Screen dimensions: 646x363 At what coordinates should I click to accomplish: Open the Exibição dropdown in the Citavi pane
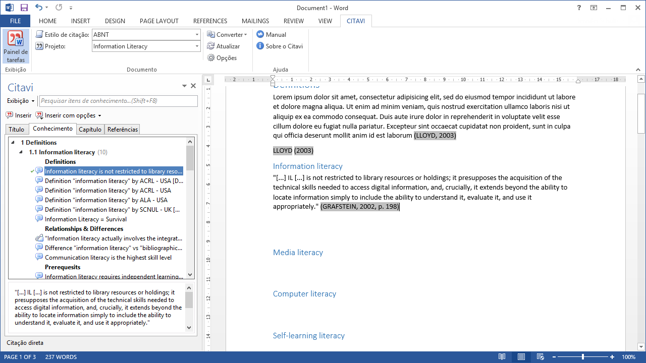(x=21, y=101)
